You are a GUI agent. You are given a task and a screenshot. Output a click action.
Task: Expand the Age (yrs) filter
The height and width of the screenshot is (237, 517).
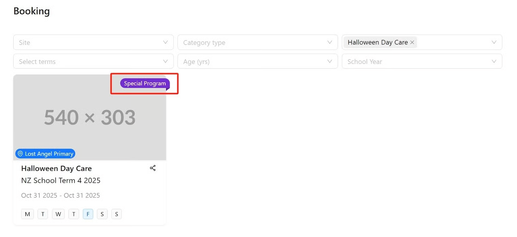coord(257,61)
